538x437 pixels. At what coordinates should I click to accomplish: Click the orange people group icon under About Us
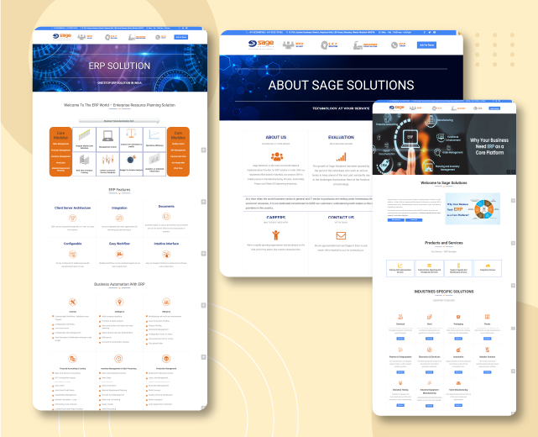[276, 156]
